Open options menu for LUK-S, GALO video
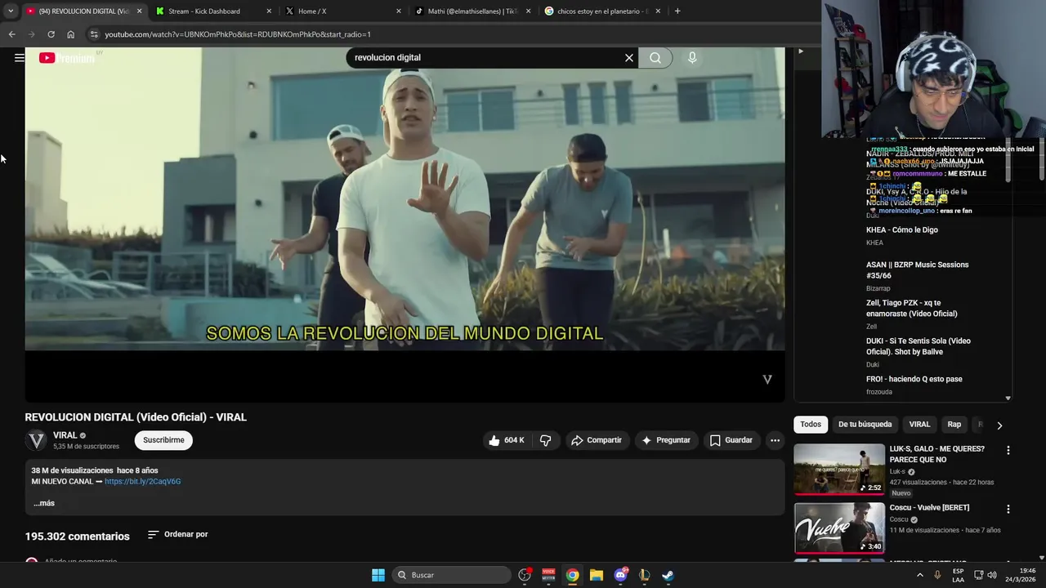This screenshot has width=1046, height=588. [x=1008, y=450]
